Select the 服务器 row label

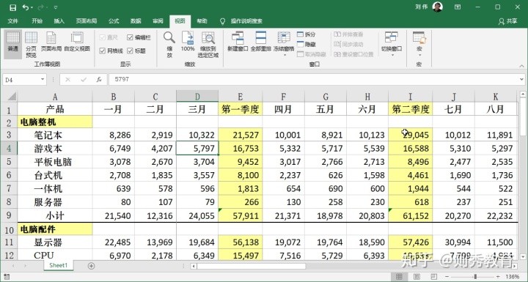click(55, 202)
